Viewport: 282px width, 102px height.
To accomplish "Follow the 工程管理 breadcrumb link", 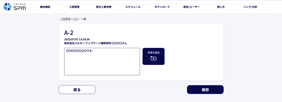I will tap(65, 19).
